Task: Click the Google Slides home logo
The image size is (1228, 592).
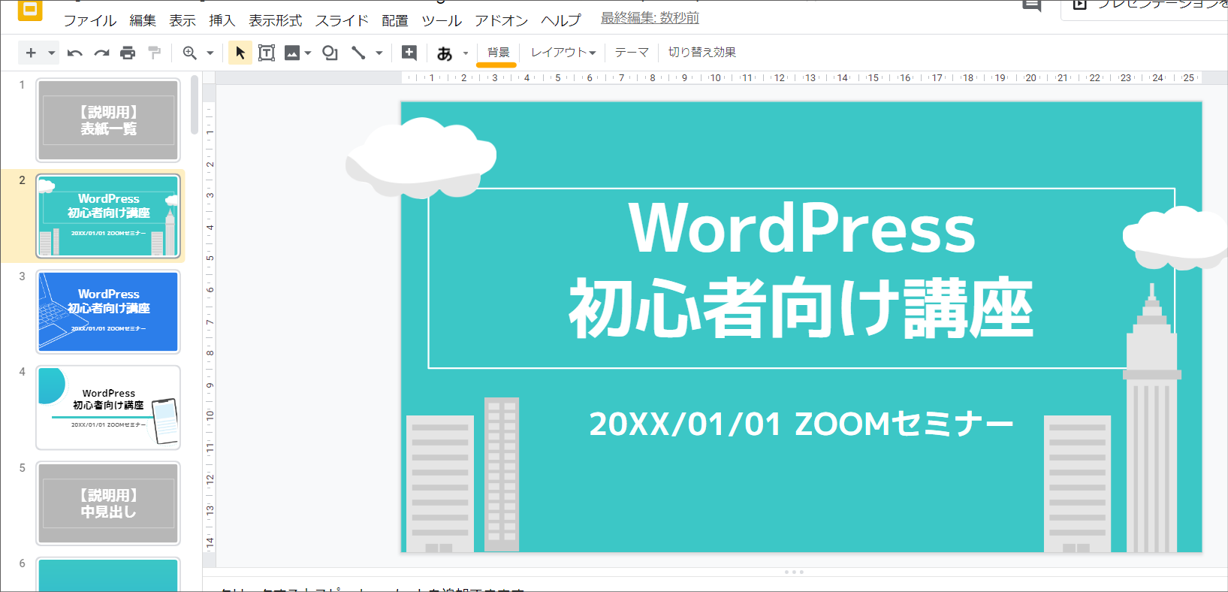Action: click(x=30, y=10)
